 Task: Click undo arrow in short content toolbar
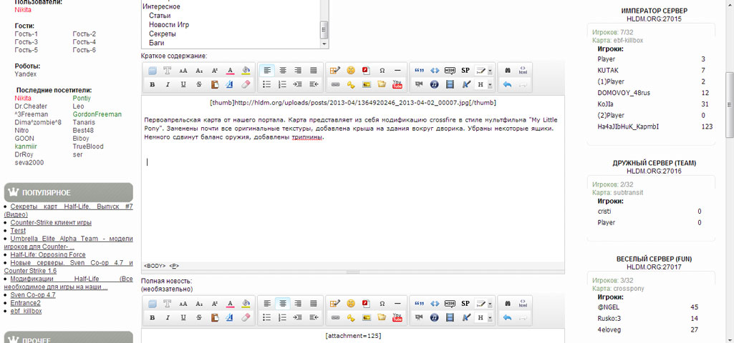click(x=507, y=84)
